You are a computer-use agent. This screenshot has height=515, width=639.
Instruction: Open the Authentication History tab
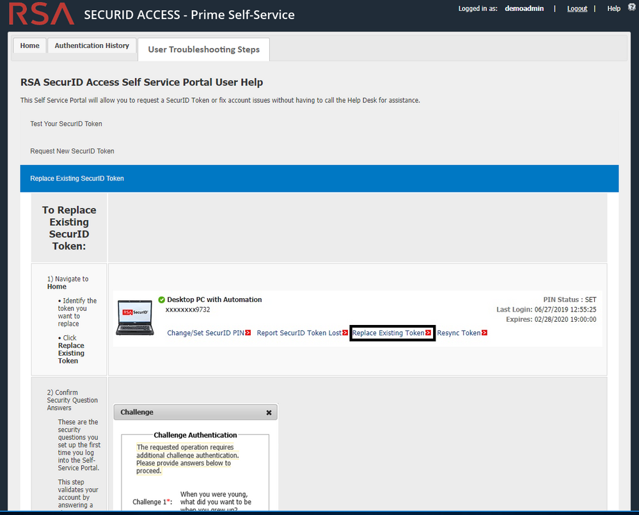click(x=91, y=45)
